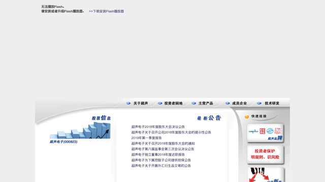325x182 pixels.
Task: Click the blue icon beside 投资者园地
Action: coord(160,103)
